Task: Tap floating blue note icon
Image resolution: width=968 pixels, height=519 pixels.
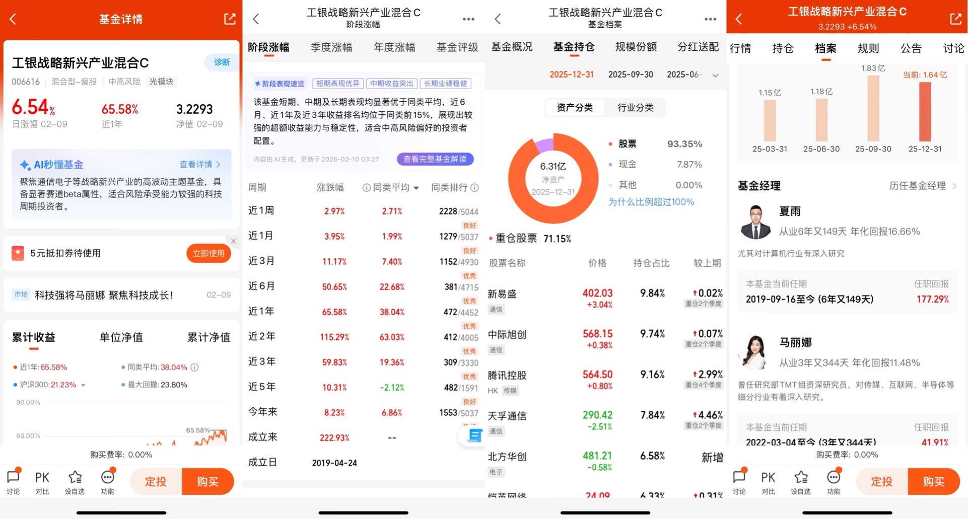Action: click(475, 435)
